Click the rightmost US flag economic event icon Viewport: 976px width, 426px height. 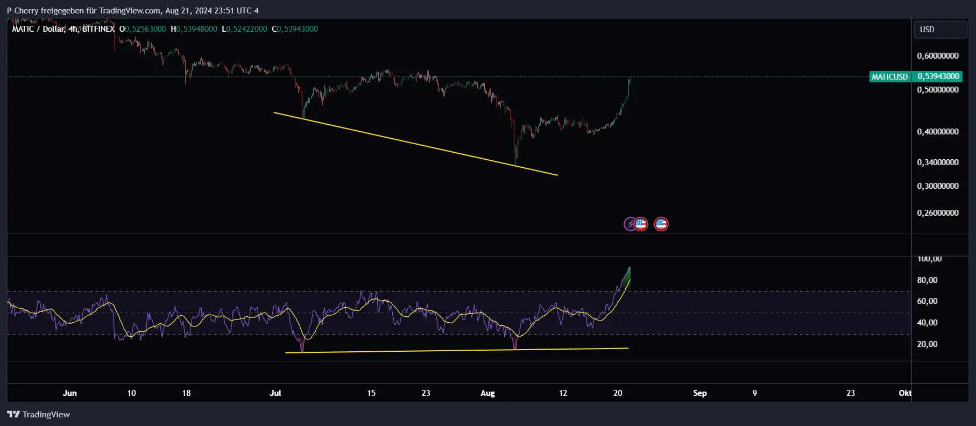point(661,224)
